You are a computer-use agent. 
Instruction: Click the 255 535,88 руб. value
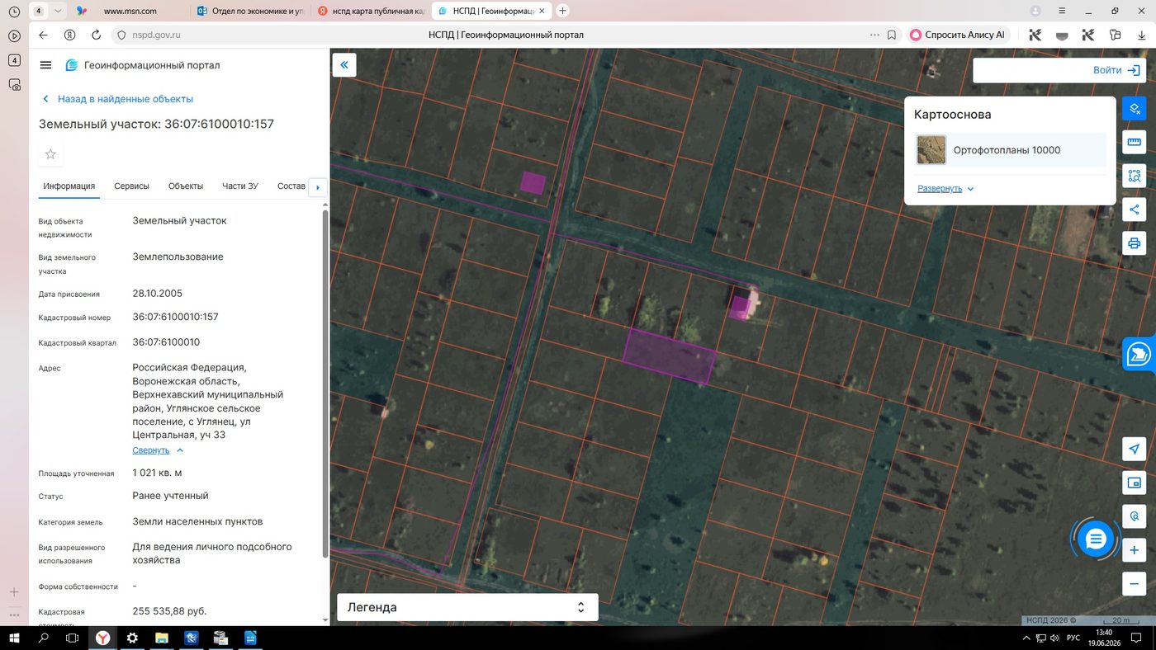point(169,611)
